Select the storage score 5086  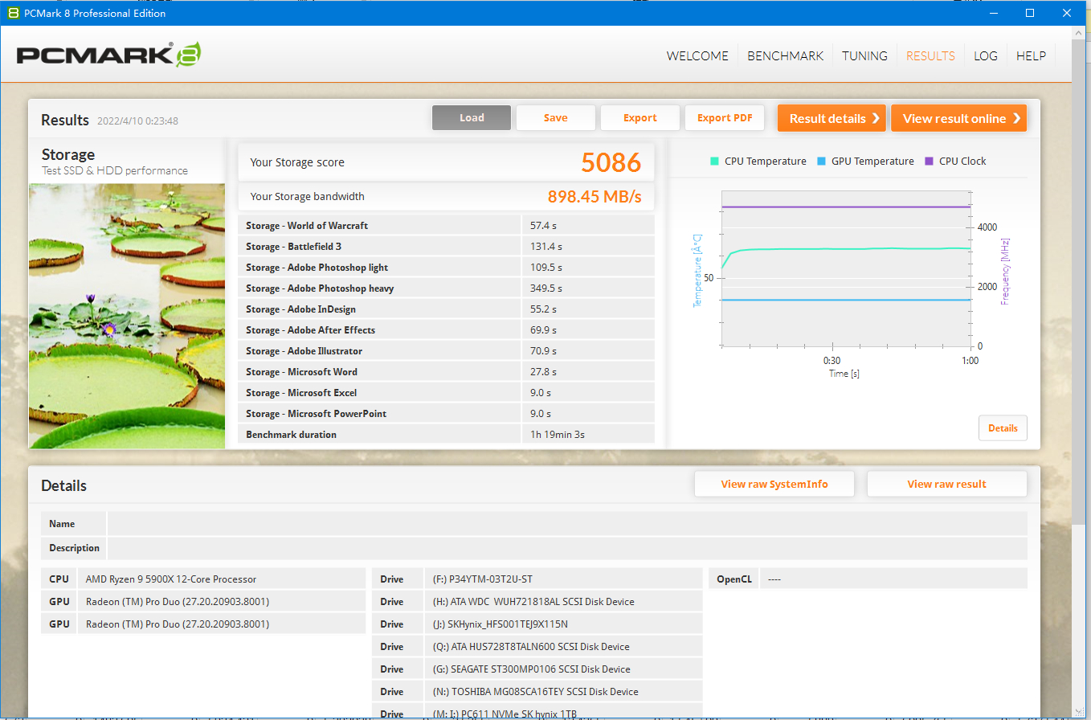point(611,162)
